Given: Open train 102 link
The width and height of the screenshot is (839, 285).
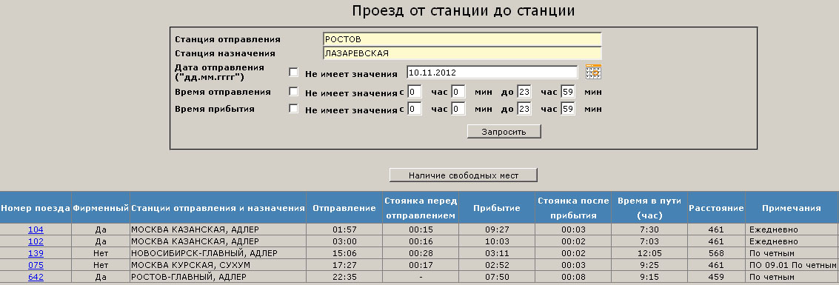Looking at the screenshot, I should pyautogui.click(x=36, y=241).
